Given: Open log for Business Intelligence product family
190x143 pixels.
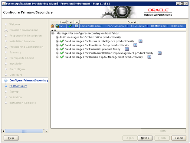Looking at the screenshot, I should [x=140, y=41].
